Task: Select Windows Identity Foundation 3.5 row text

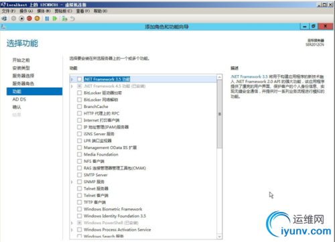Action: coord(115,216)
